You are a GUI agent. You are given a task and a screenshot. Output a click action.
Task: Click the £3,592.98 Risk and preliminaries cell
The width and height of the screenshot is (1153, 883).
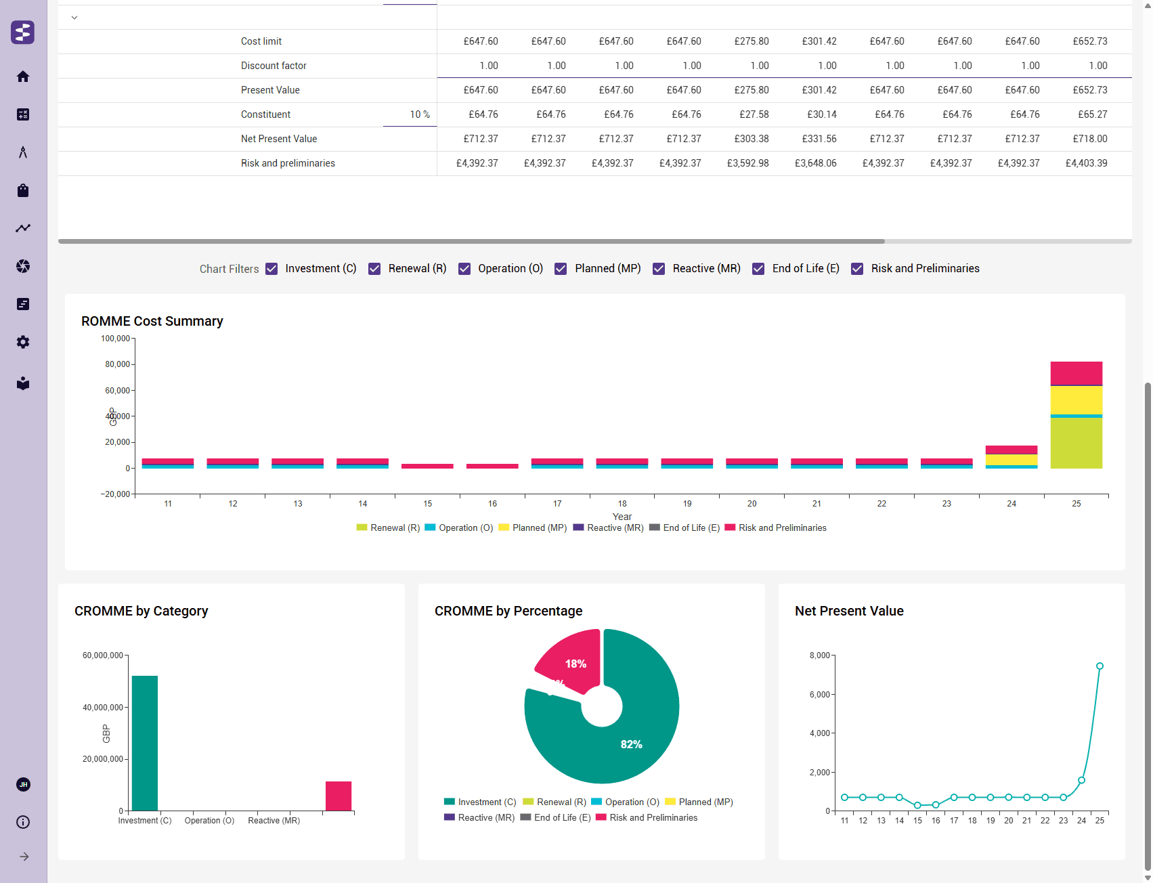click(748, 163)
